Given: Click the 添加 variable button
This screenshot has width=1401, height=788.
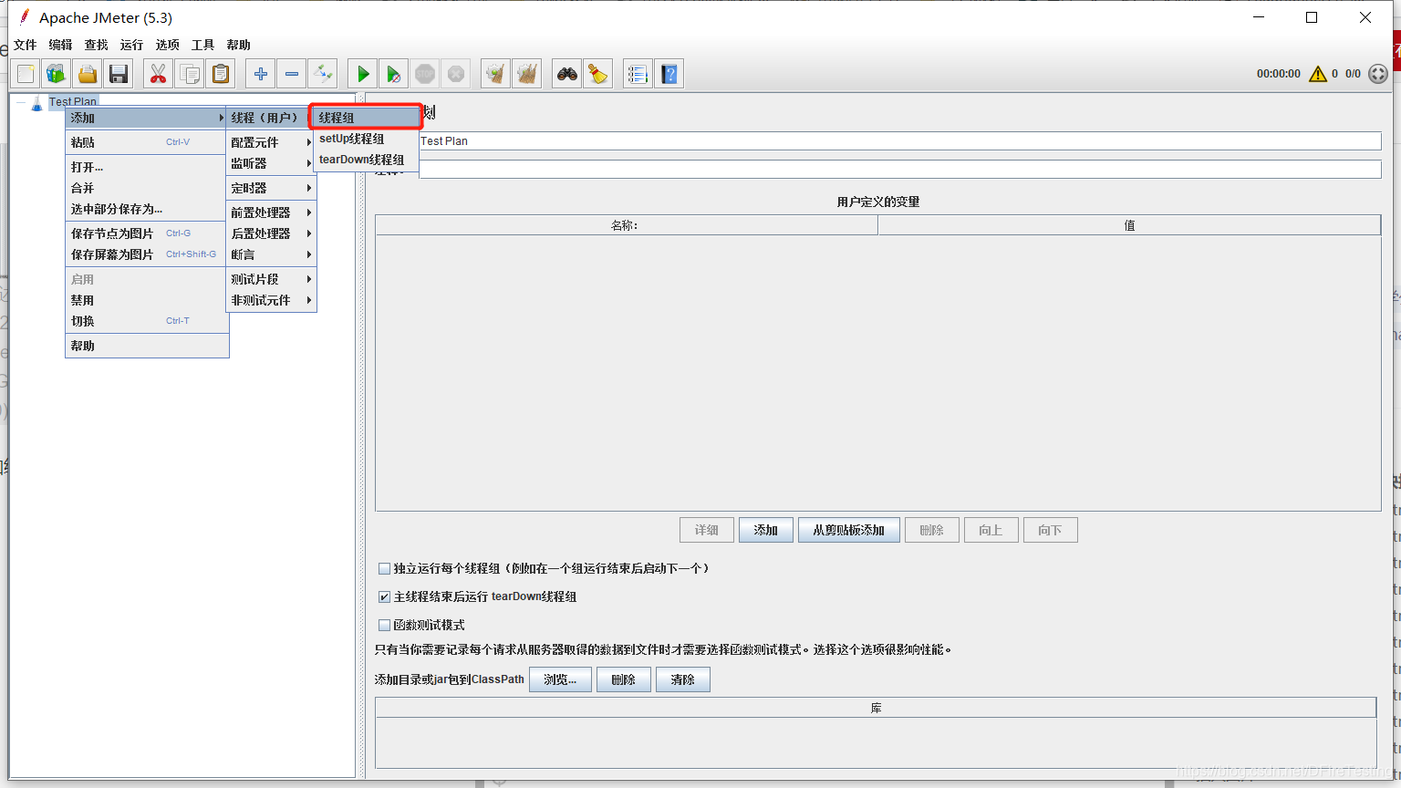Looking at the screenshot, I should click(765, 530).
